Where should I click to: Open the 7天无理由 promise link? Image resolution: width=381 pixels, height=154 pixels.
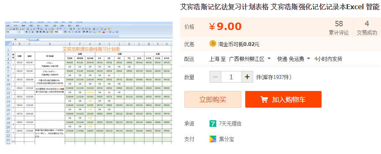point(230,124)
